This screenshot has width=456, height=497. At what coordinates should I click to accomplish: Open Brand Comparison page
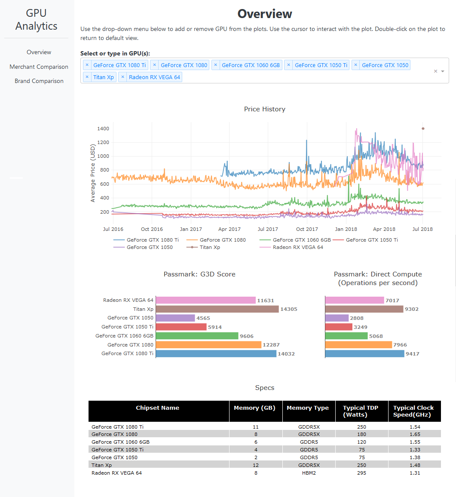click(x=39, y=81)
